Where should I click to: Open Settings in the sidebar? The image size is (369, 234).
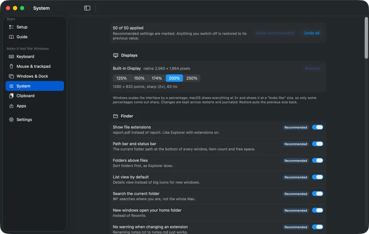click(35, 120)
